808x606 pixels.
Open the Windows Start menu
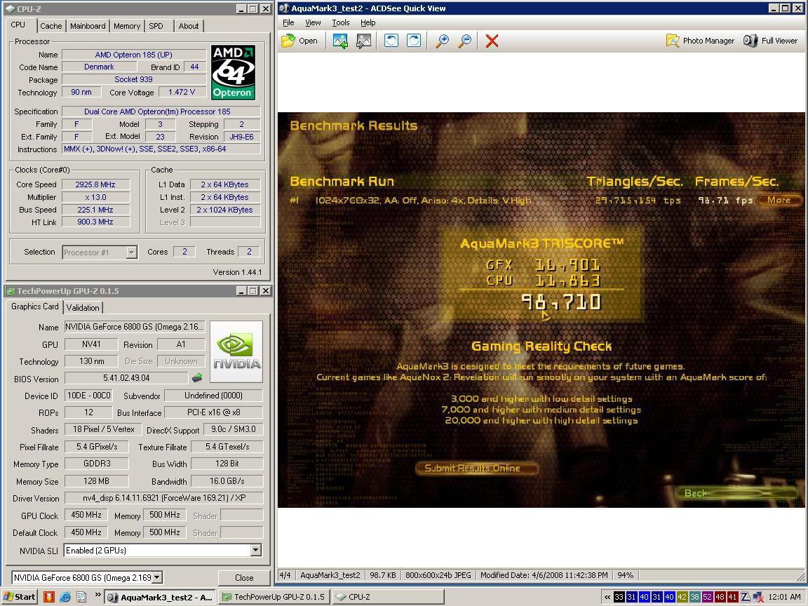tap(20, 597)
